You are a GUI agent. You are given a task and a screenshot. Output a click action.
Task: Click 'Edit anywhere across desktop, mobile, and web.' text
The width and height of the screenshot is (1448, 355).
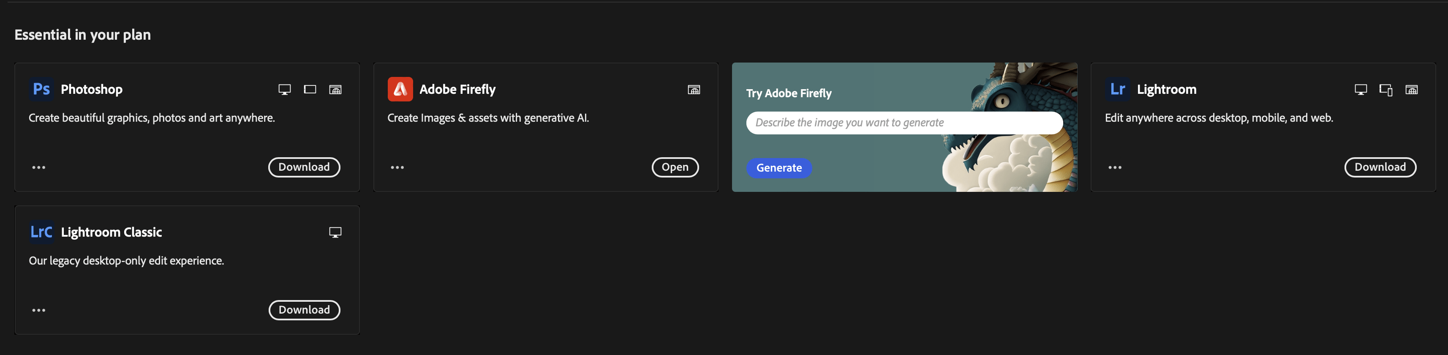click(x=1219, y=118)
